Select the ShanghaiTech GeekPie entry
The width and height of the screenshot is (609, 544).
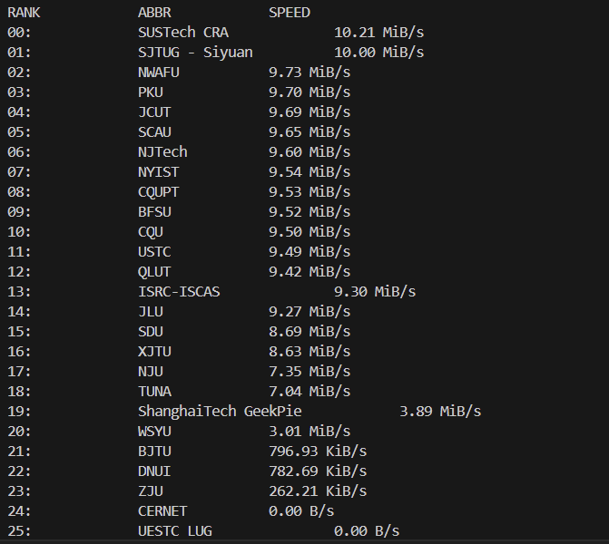click(x=220, y=412)
